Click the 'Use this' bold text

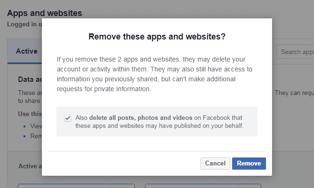coord(30,114)
